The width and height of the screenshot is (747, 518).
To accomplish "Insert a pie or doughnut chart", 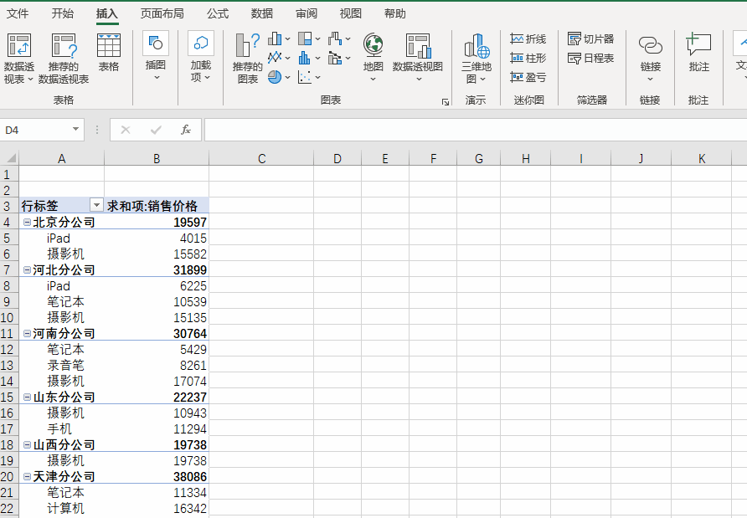I will (275, 77).
